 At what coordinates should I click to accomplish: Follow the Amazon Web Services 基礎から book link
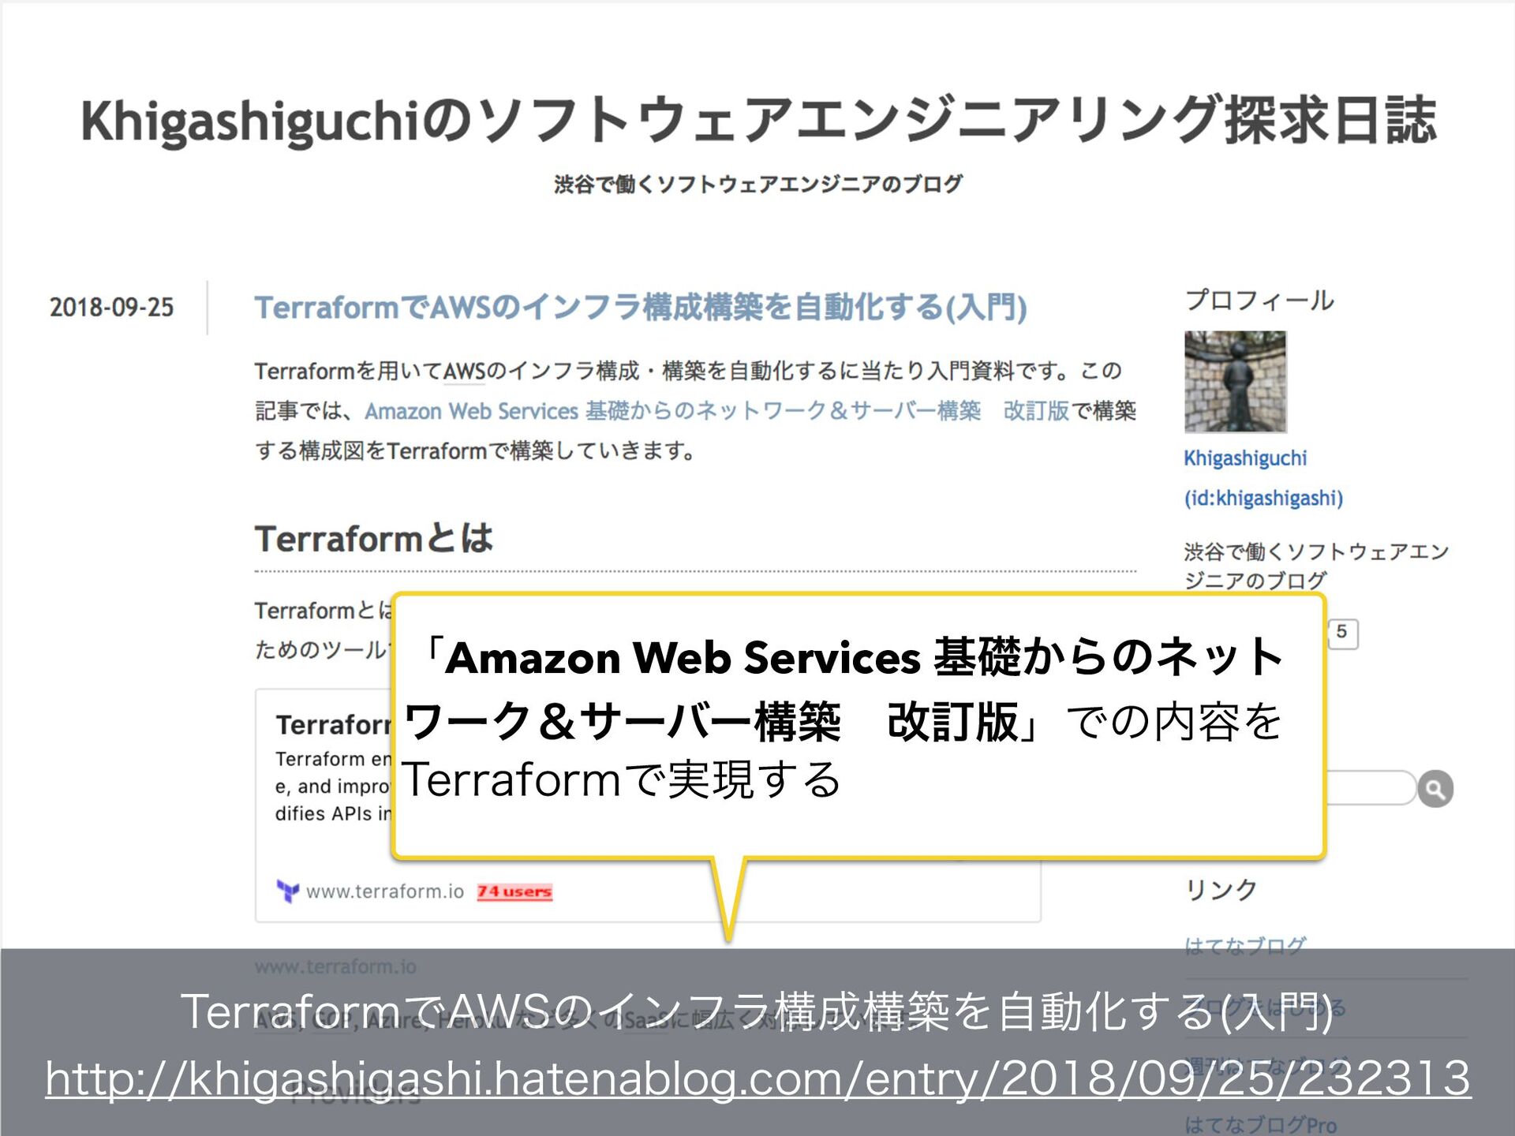(x=716, y=411)
